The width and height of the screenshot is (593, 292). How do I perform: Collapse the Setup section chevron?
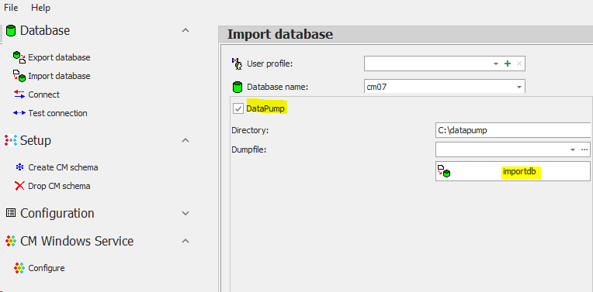[x=186, y=140]
